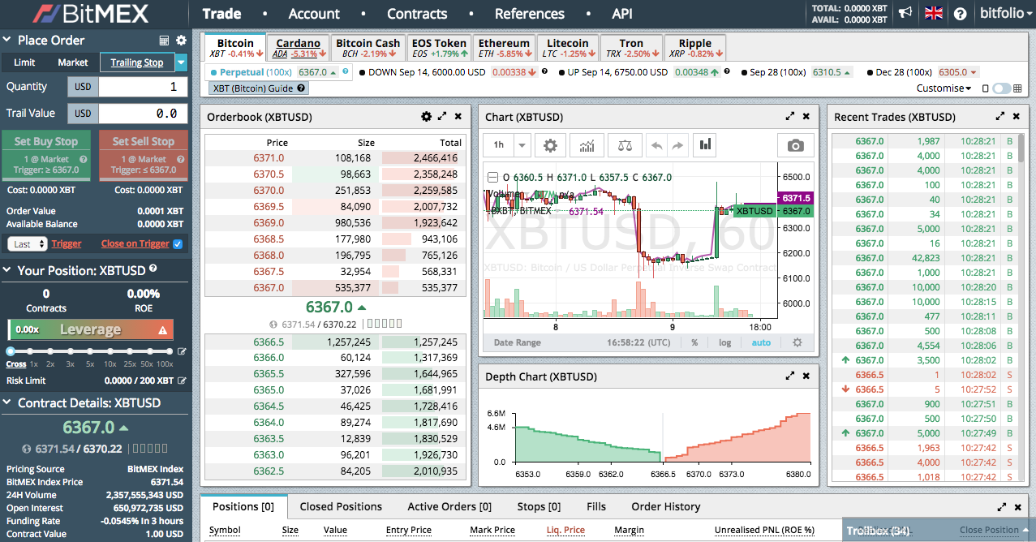Toggle auto scale on chart
Image resolution: width=1036 pixels, height=542 pixels.
pyautogui.click(x=761, y=342)
